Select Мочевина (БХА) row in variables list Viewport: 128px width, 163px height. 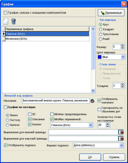click(x=47, y=39)
